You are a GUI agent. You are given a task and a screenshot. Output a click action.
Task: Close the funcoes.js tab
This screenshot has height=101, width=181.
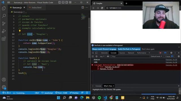[24, 8]
